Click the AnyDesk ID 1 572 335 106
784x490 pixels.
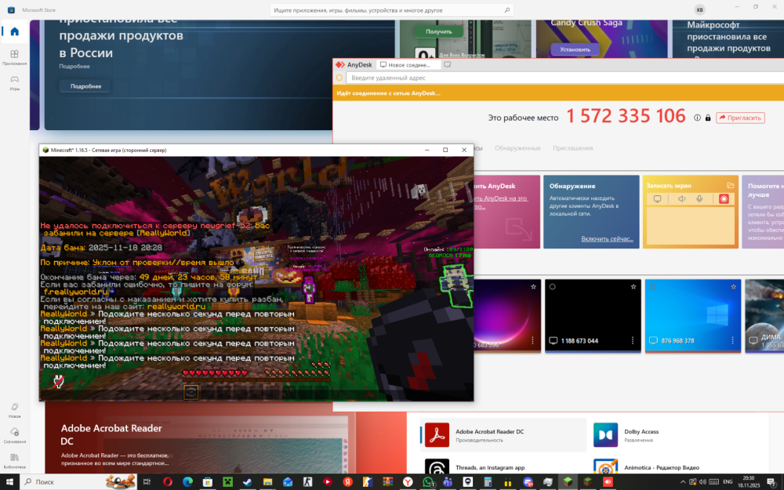coord(626,116)
